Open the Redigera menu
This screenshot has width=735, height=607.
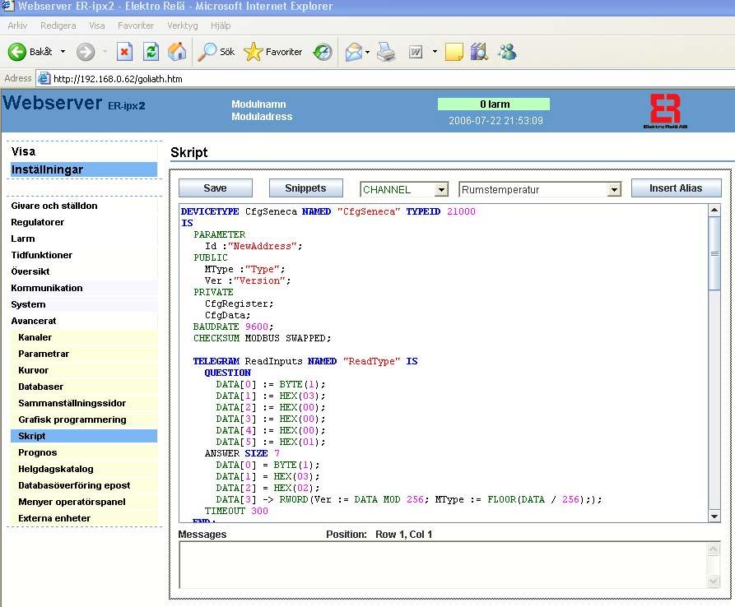pyautogui.click(x=58, y=25)
